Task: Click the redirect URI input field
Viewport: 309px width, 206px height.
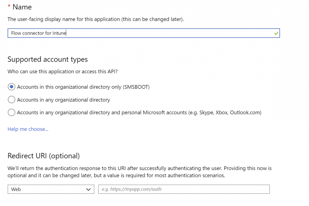Action: click(x=183, y=189)
